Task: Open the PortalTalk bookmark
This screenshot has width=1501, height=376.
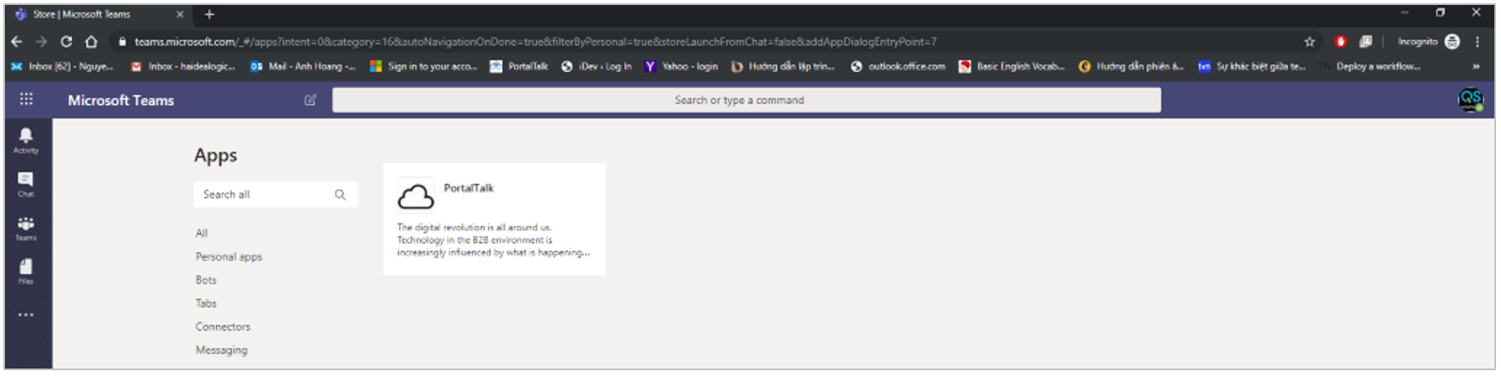Action: click(519, 66)
